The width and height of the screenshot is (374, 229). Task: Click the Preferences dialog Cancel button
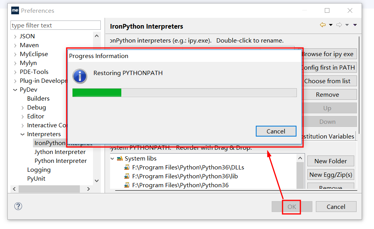click(336, 207)
